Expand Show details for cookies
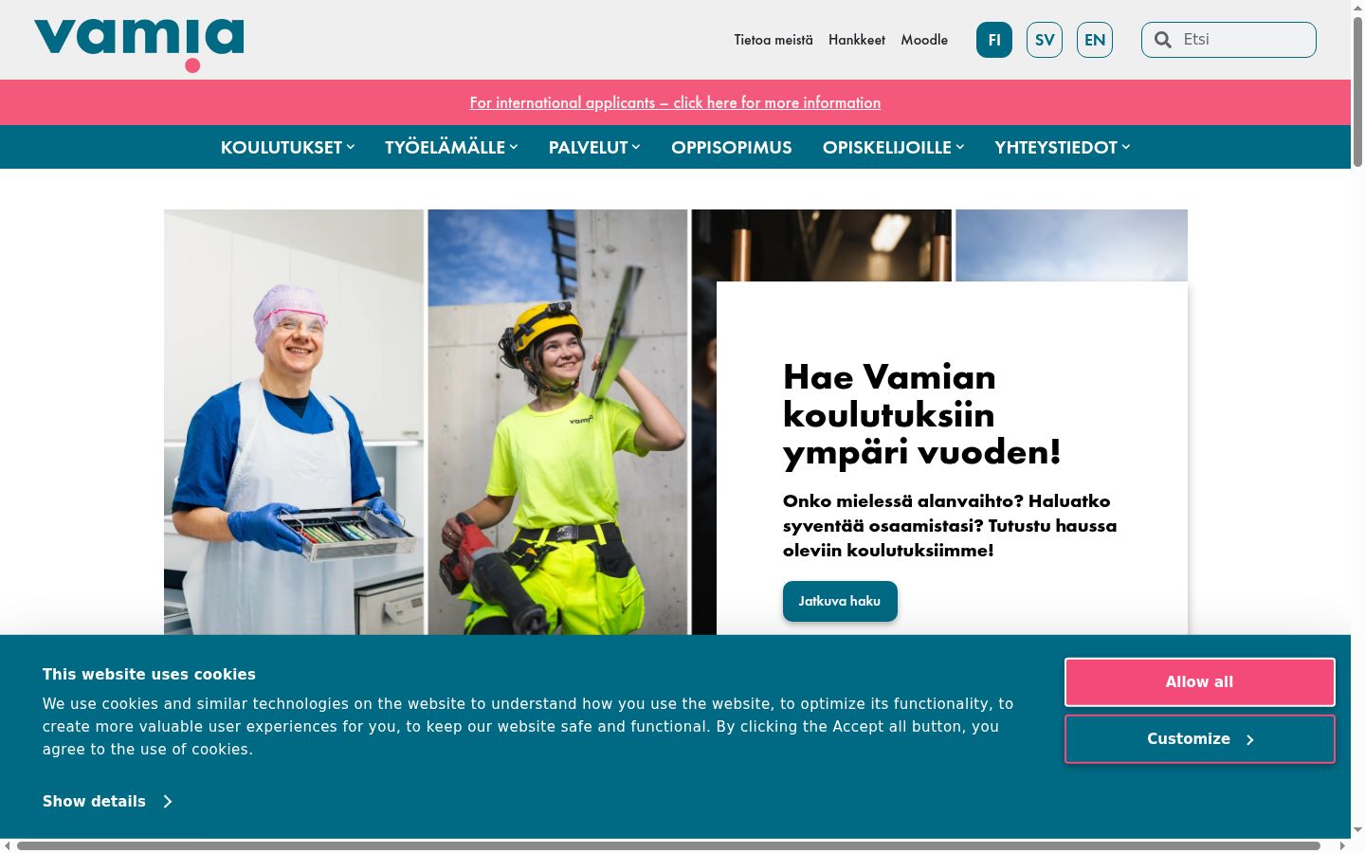Viewport: 1365px width, 853px height. pyautogui.click(x=107, y=802)
